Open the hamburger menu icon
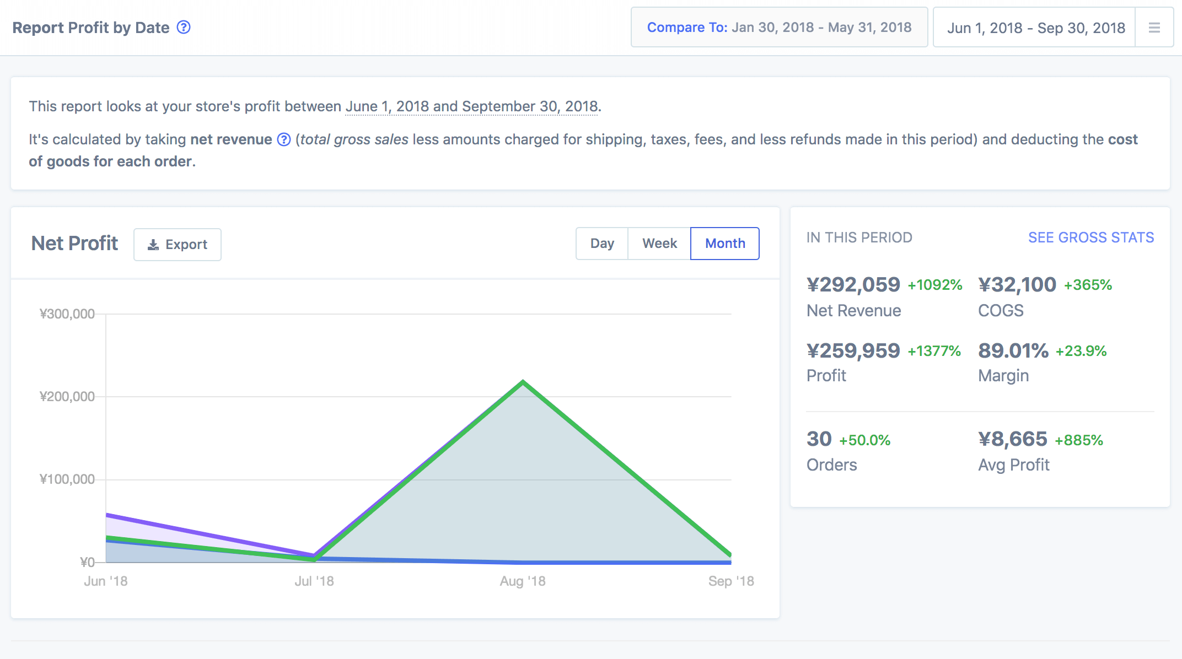This screenshot has width=1182, height=659. point(1154,28)
